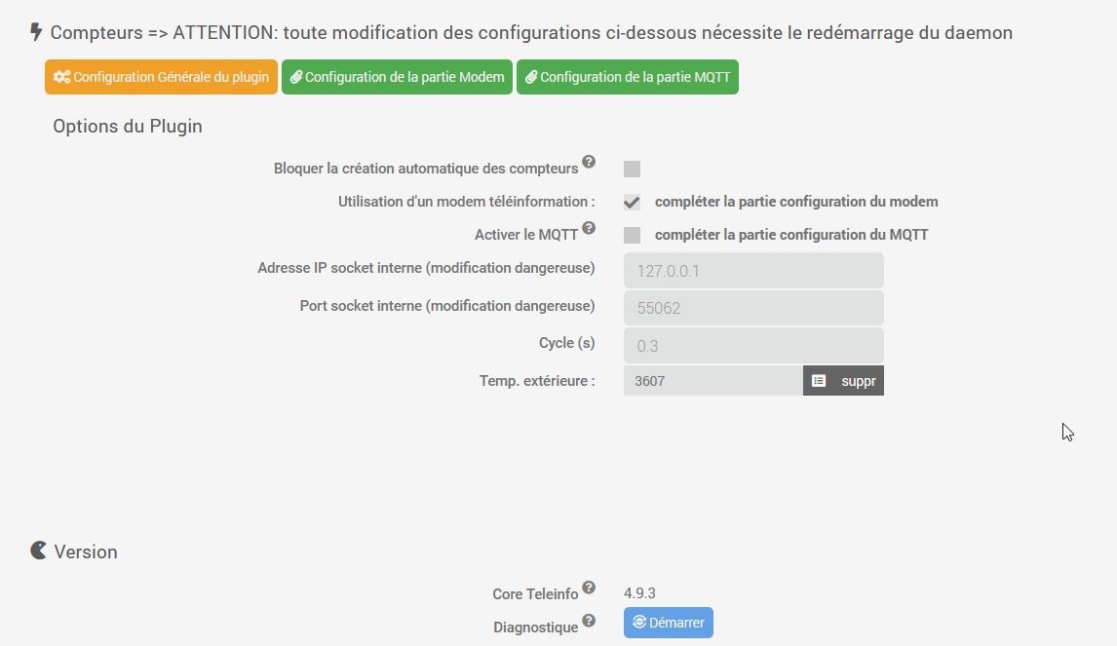Tick Bloquer la création automatique des compteurs checkbox
The height and width of the screenshot is (646, 1117).
click(x=632, y=169)
